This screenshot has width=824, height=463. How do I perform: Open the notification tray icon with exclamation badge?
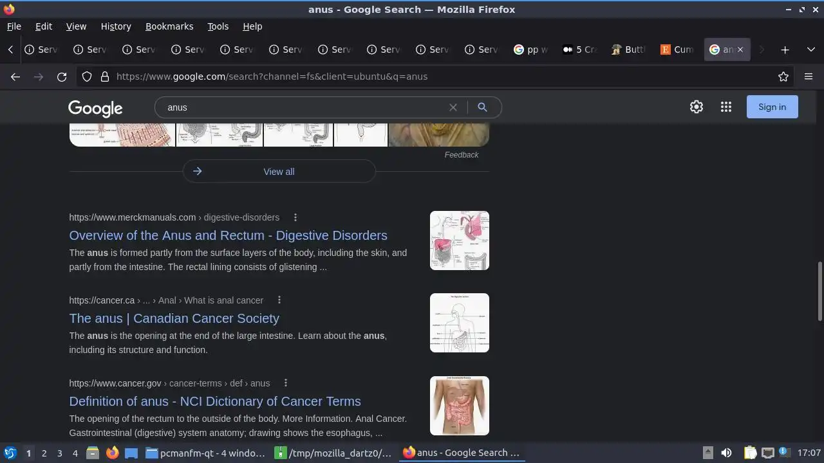tap(784, 452)
